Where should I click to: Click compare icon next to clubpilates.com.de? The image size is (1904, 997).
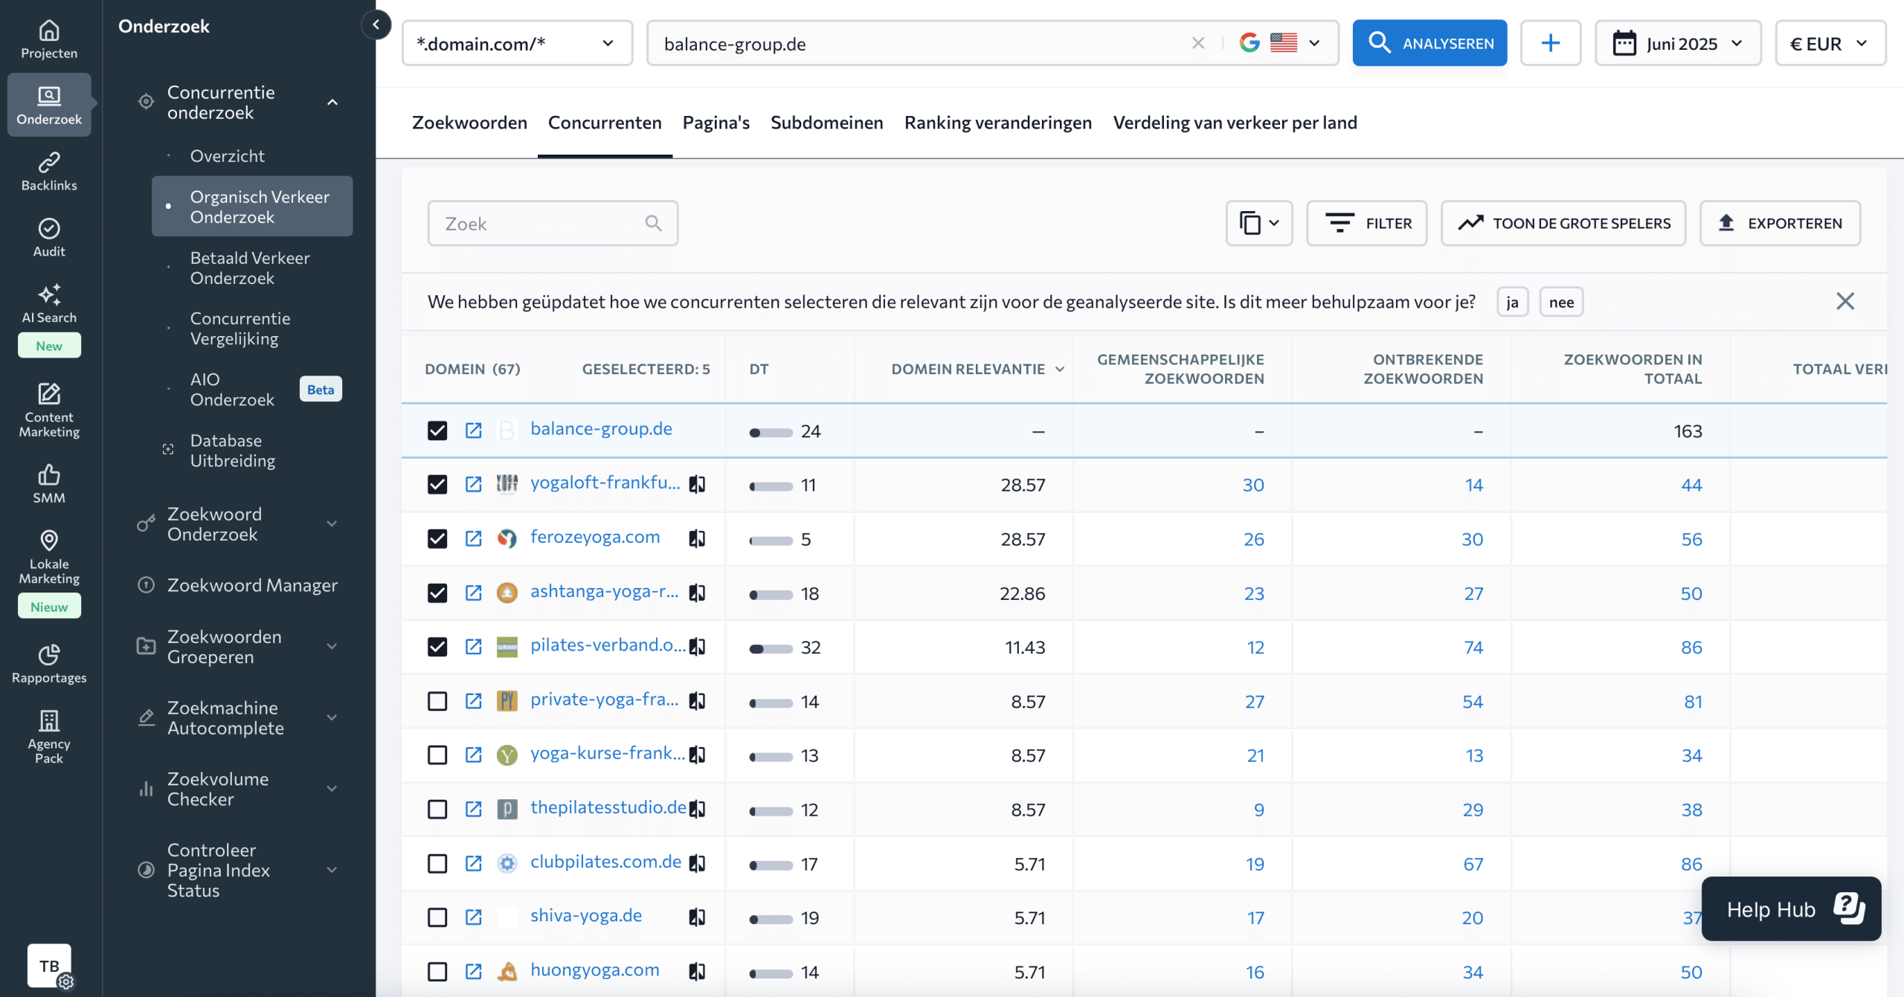tap(697, 863)
